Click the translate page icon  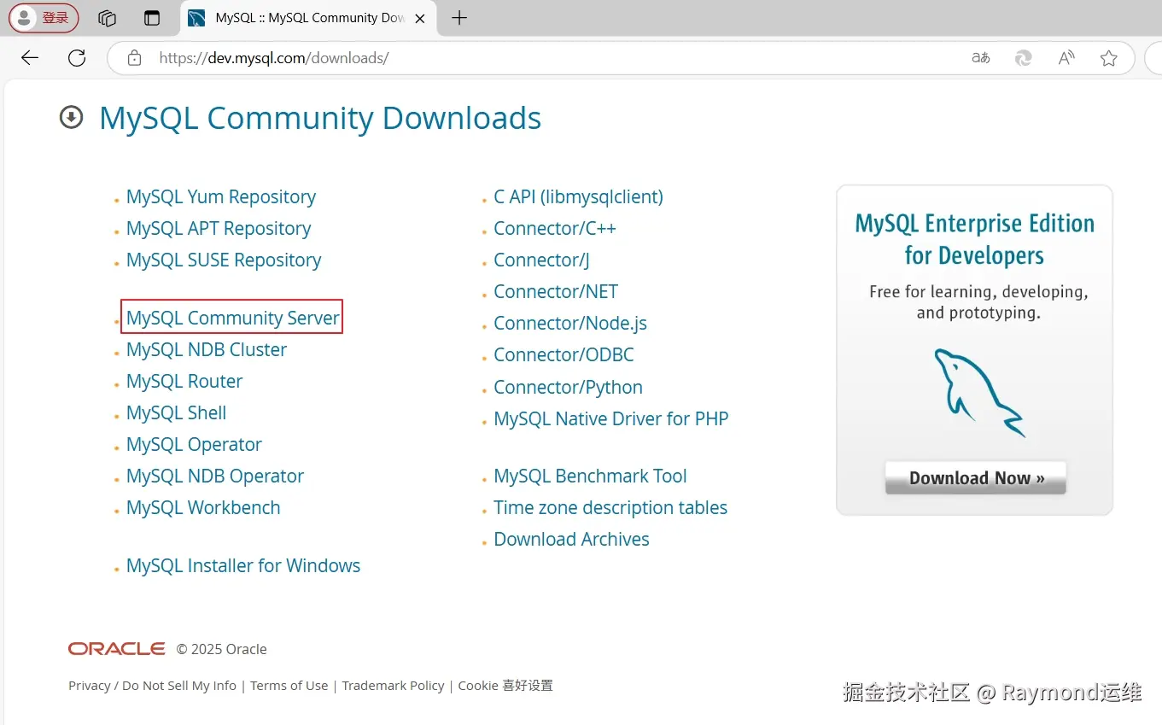[981, 58]
